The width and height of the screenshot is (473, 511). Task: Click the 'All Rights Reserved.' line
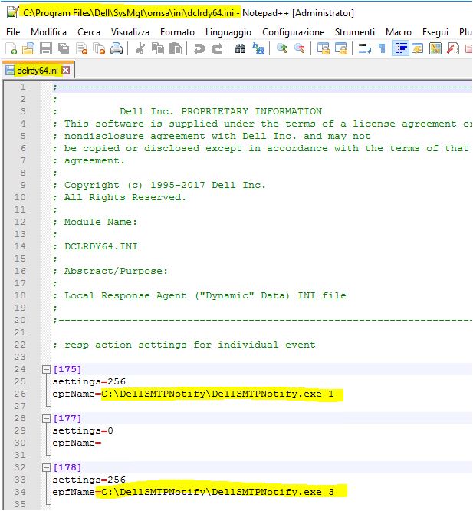click(119, 197)
